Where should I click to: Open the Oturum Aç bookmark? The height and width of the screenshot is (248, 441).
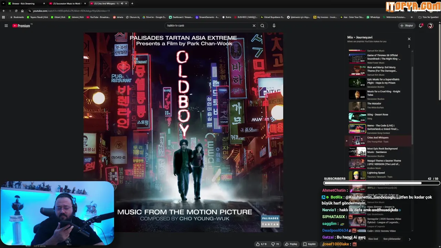click(133, 17)
